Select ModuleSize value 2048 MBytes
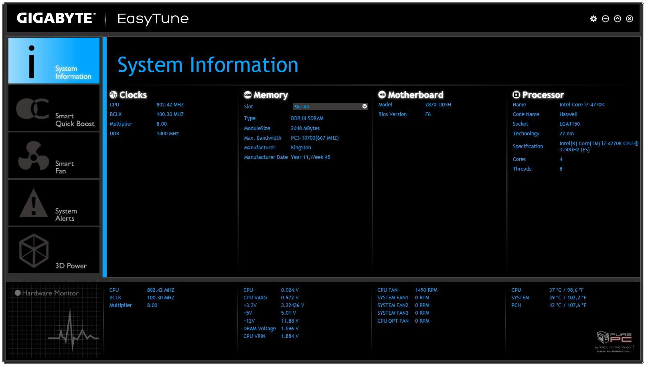Viewport: 646px width, 366px height. (305, 128)
